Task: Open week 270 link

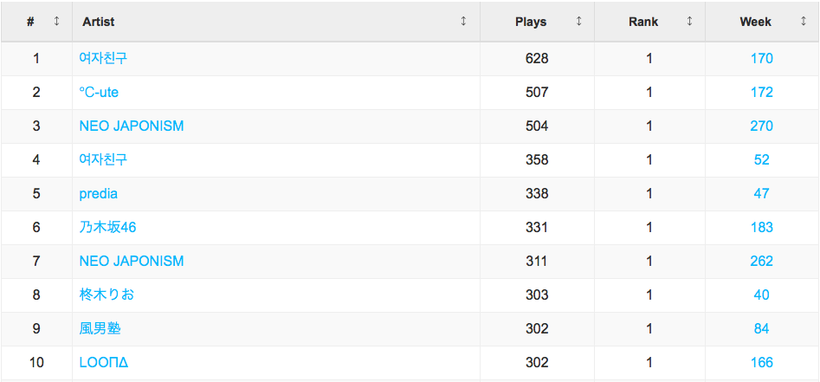Action: [x=761, y=126]
